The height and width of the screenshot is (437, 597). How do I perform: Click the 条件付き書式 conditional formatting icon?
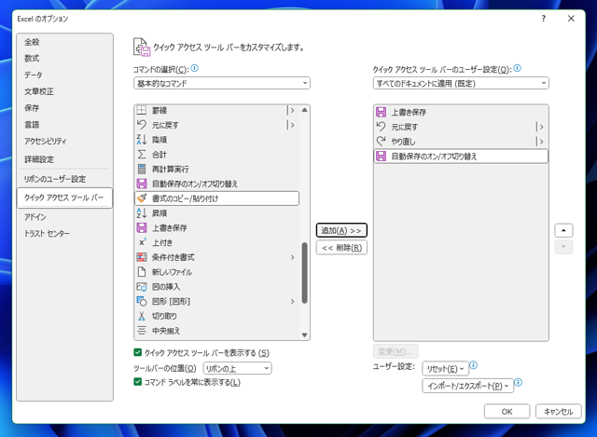[x=142, y=257]
